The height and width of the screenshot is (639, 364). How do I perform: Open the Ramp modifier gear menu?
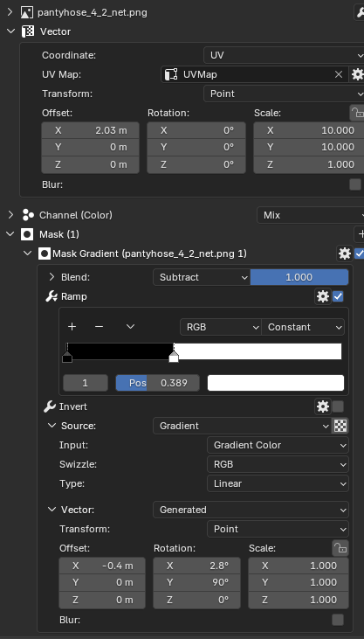(323, 296)
